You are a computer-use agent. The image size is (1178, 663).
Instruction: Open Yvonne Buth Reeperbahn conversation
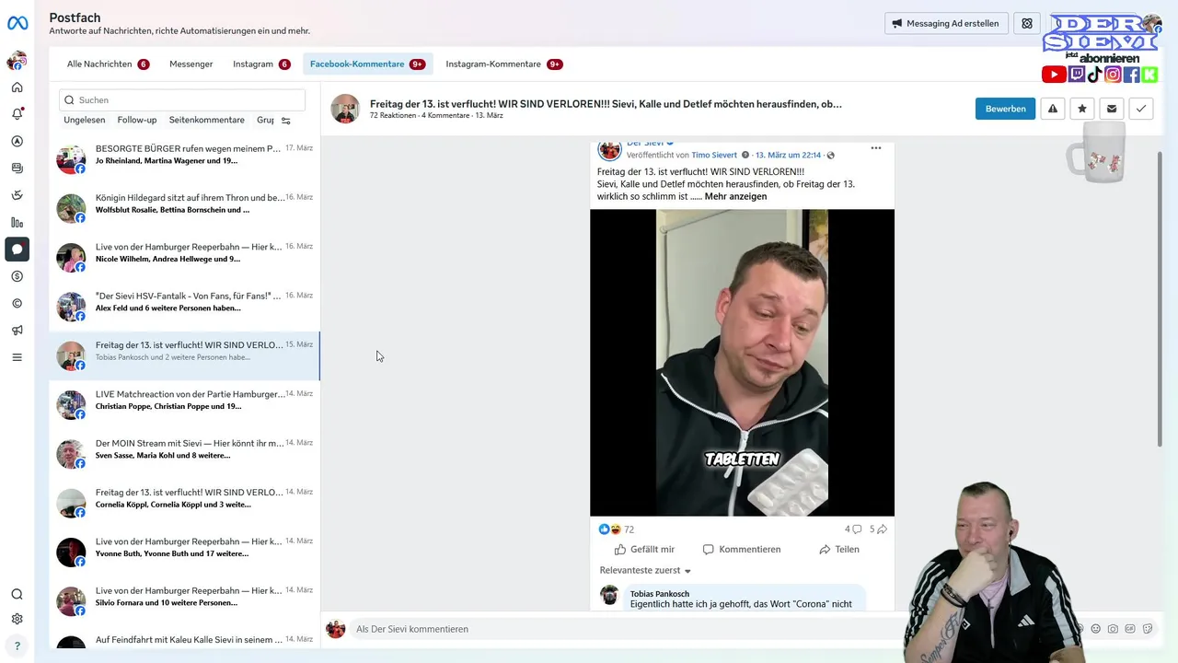[184, 552]
